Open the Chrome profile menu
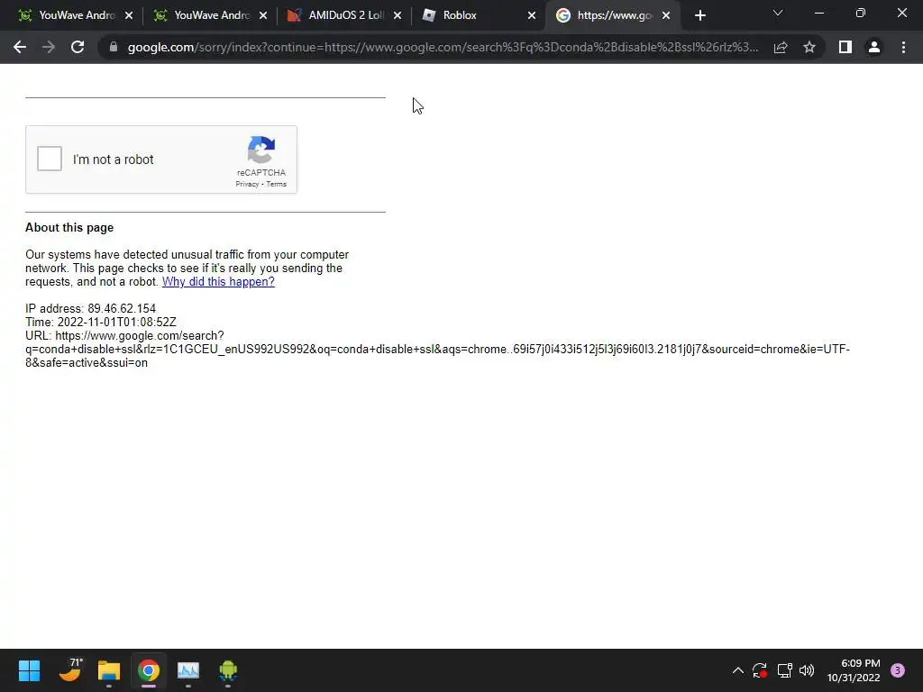The height and width of the screenshot is (692, 923). click(874, 47)
